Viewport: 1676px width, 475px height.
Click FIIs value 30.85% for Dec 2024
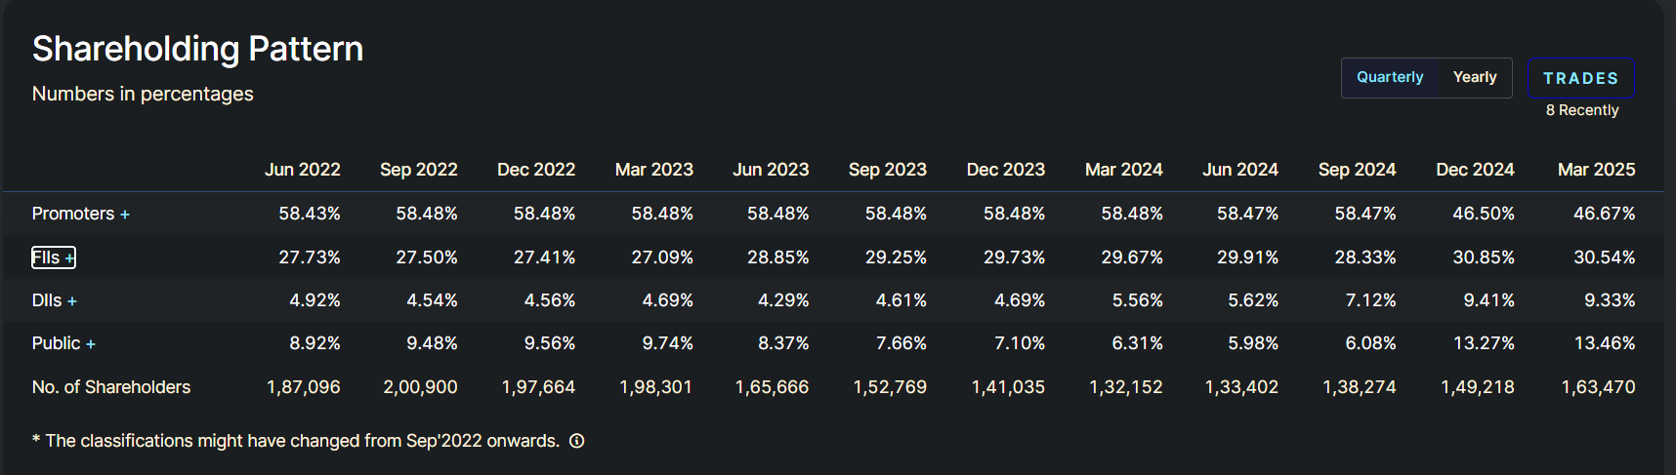[1483, 257]
